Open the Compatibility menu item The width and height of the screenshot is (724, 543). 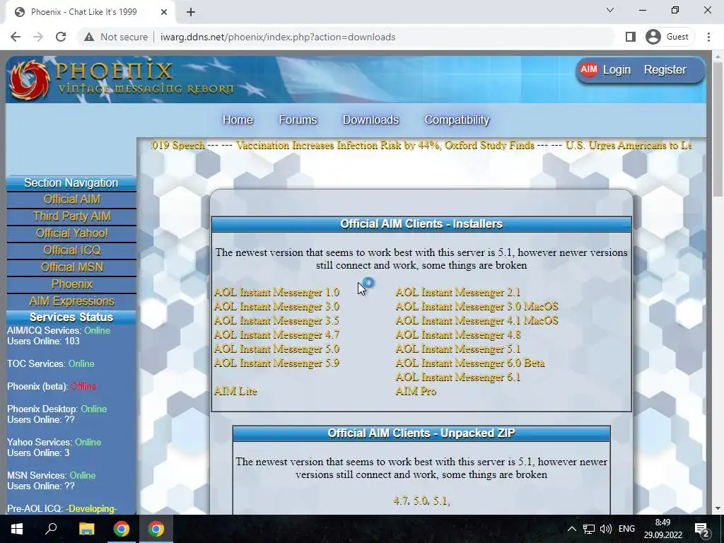(457, 120)
